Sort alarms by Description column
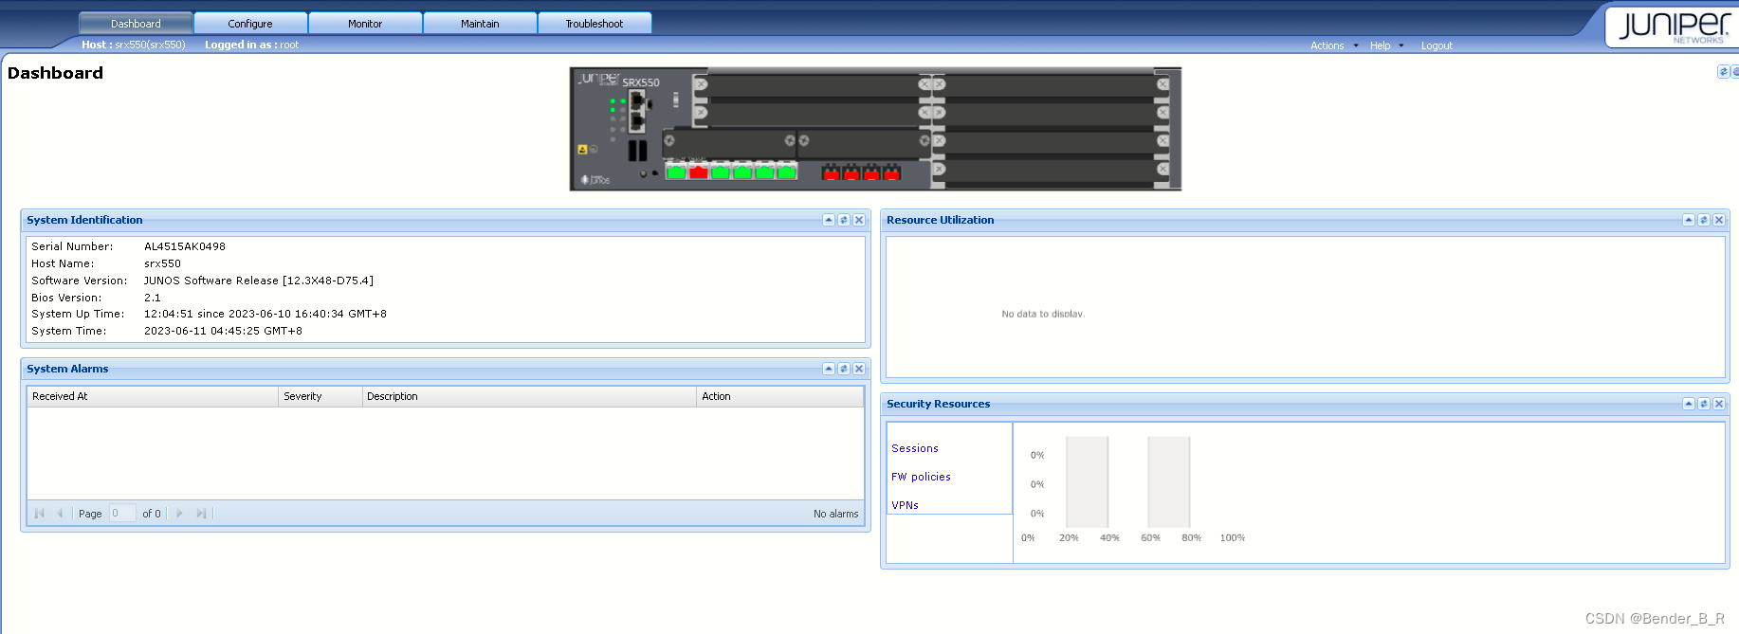The image size is (1739, 634). click(529, 396)
